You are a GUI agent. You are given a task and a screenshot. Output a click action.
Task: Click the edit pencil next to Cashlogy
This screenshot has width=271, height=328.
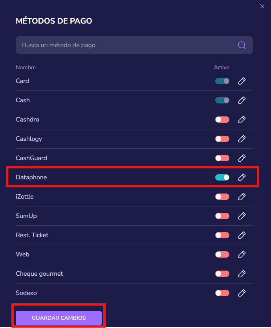tap(242, 139)
